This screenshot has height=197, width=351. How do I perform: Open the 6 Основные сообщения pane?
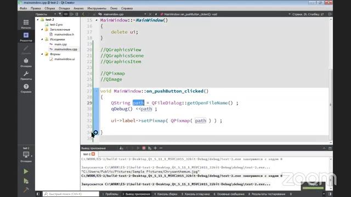point(229,194)
